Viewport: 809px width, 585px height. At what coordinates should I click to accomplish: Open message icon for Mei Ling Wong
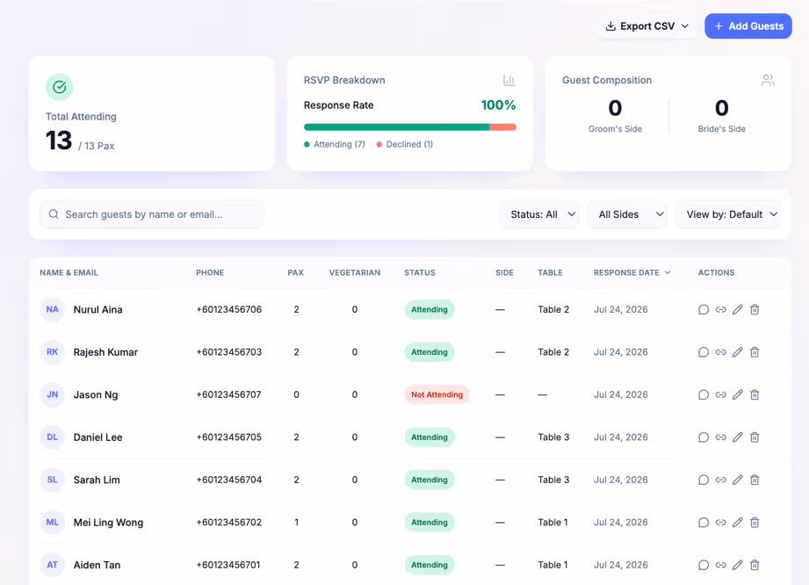tap(704, 522)
